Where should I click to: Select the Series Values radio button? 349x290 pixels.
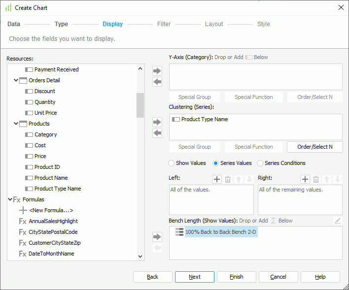pos(216,163)
